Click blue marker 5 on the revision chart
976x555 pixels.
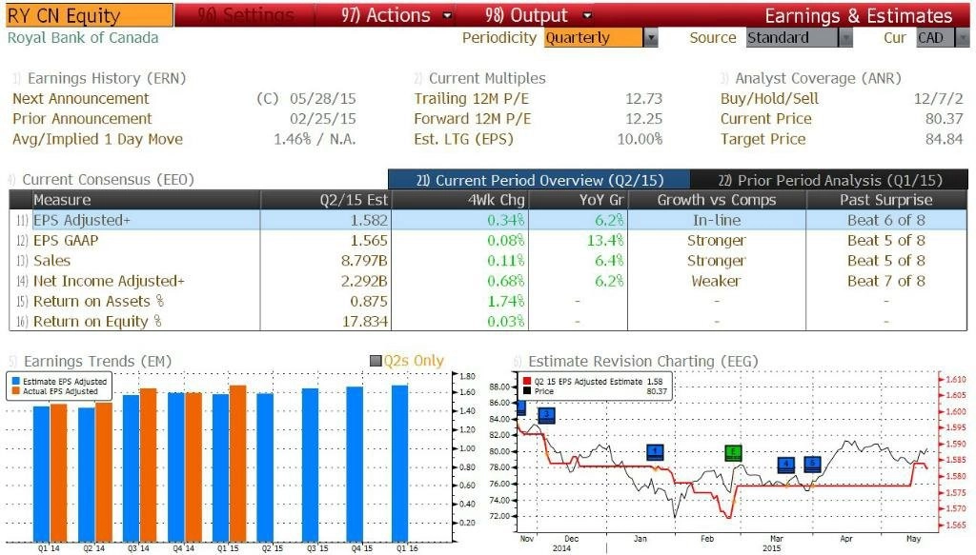pos(812,465)
